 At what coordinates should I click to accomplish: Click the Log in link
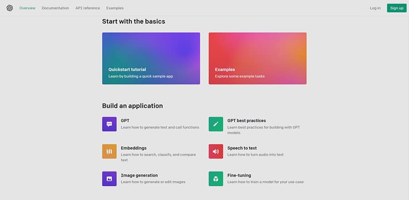coord(375,8)
